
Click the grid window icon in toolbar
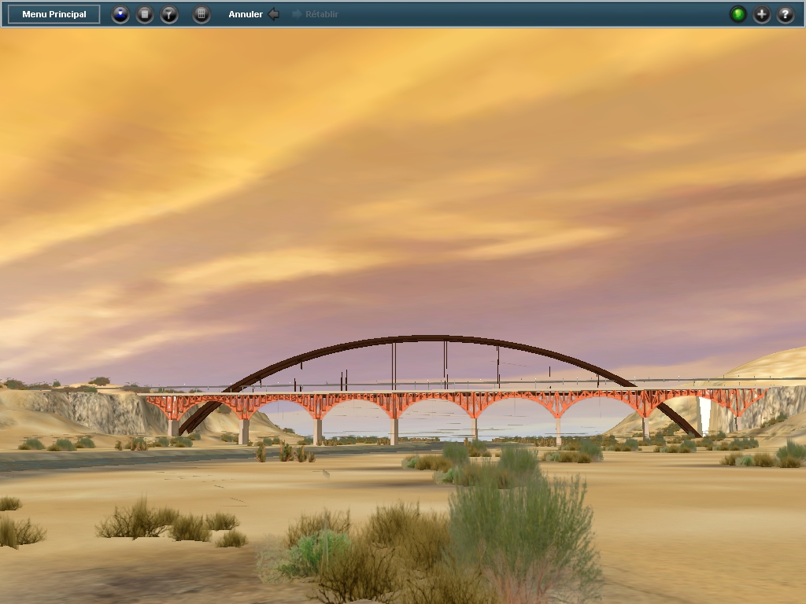point(201,14)
